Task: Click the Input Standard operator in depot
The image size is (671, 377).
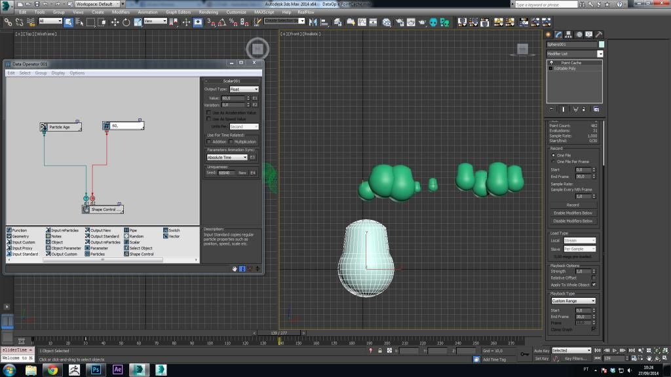Action: (x=25, y=254)
